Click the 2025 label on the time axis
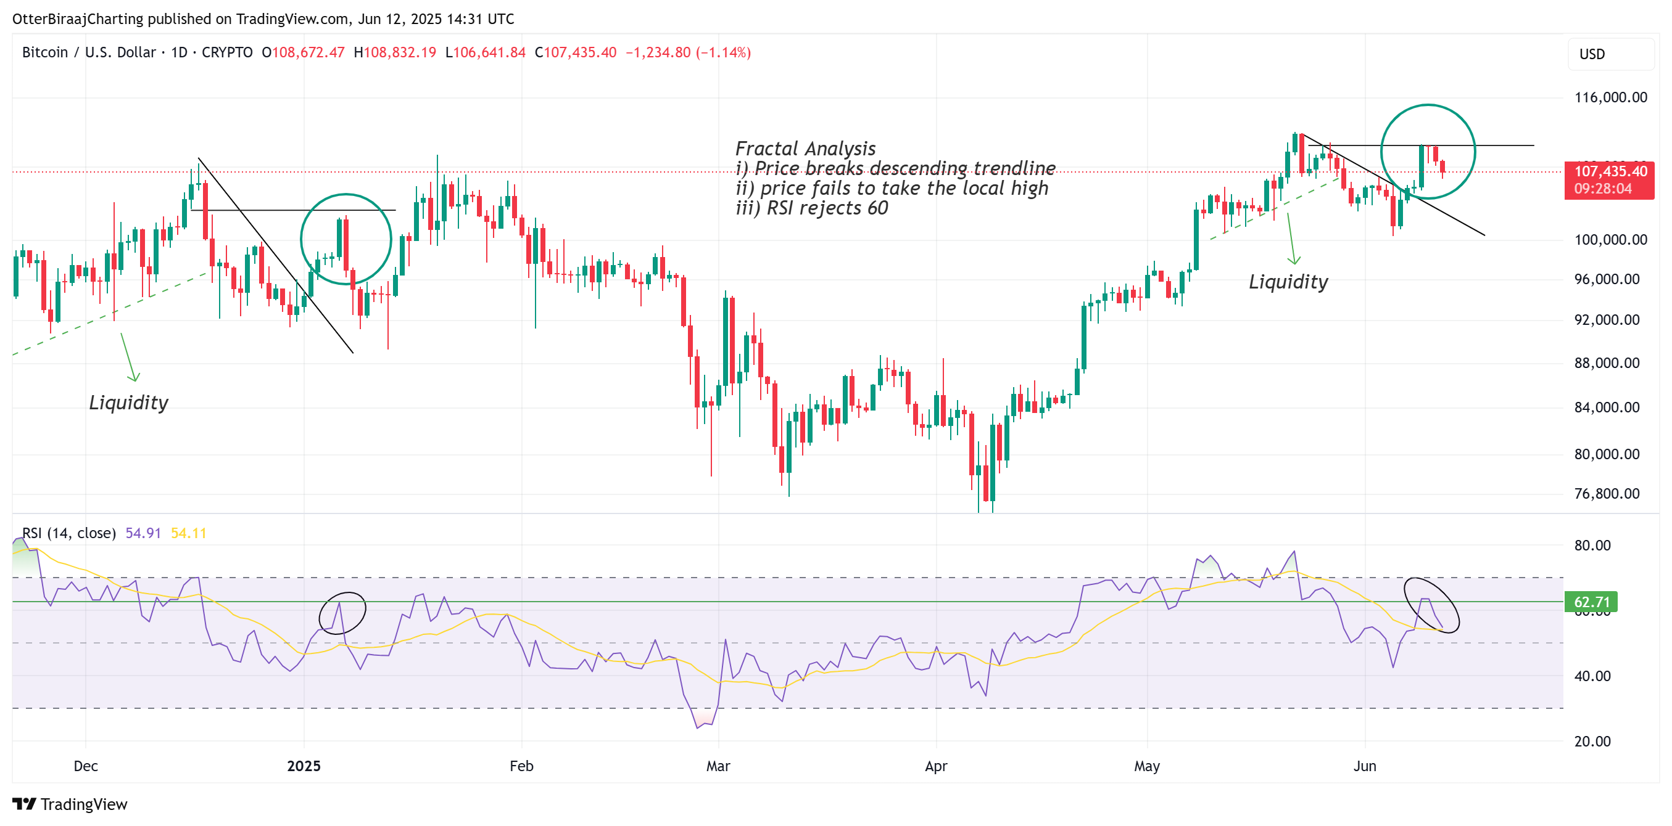The image size is (1672, 826). tap(303, 766)
